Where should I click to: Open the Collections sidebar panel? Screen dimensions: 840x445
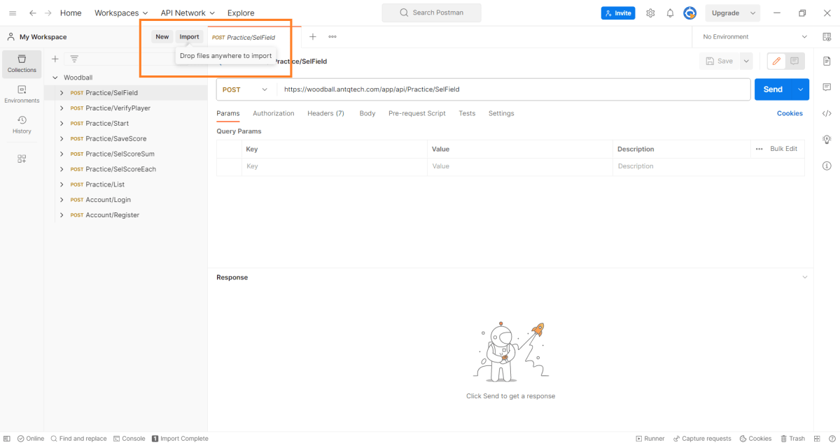click(x=22, y=64)
